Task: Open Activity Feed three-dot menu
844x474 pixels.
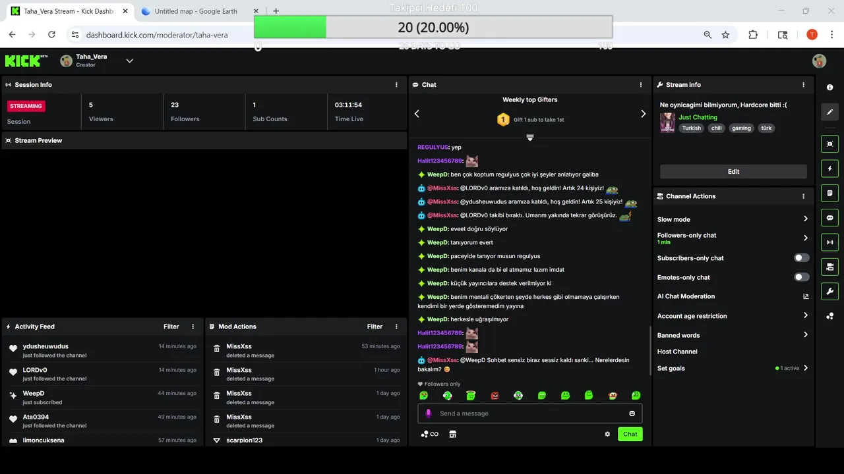Action: (193, 327)
